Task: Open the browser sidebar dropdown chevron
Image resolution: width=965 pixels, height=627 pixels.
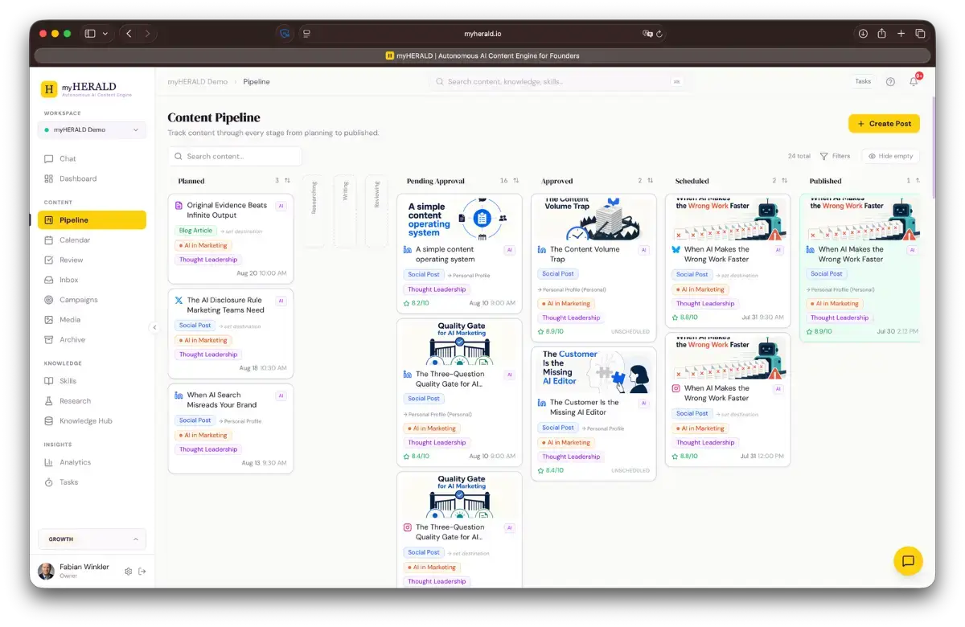Action: [105, 34]
